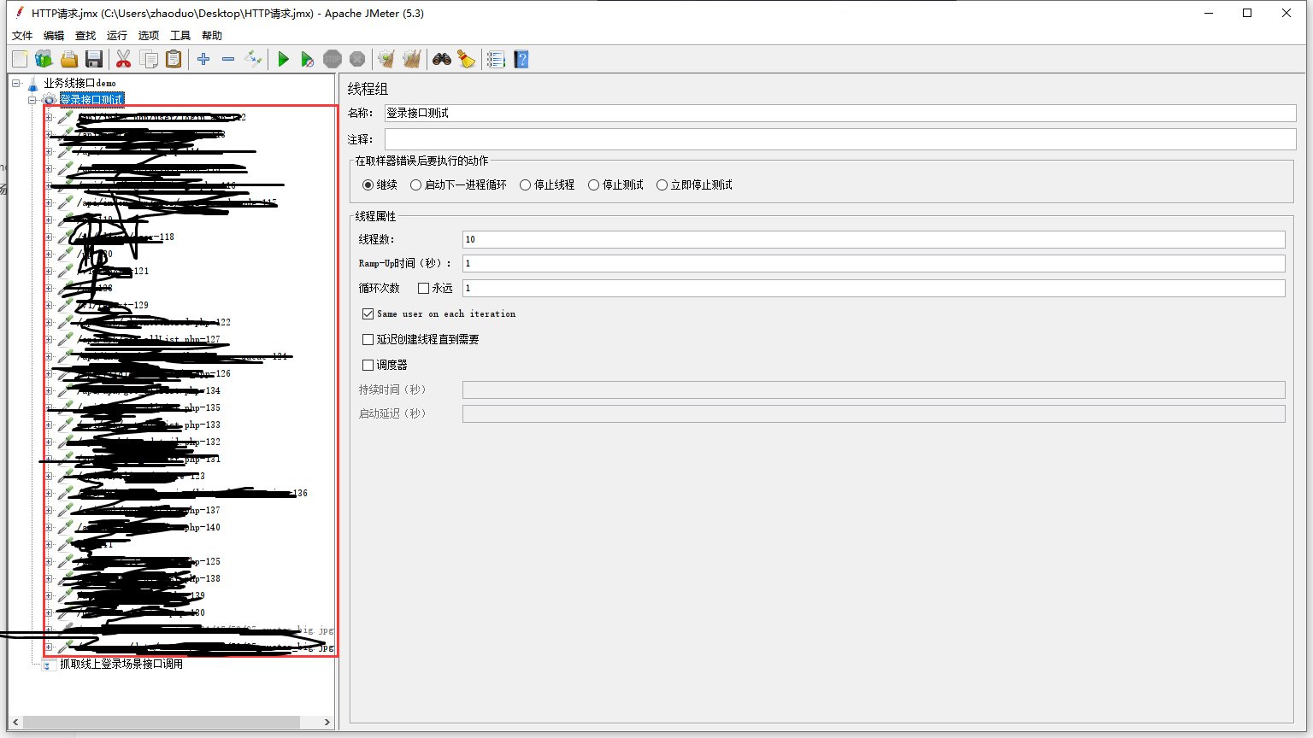This screenshot has height=738, width=1313.
Task: Toggle Same user on each iteration checkbox
Action: (368, 314)
